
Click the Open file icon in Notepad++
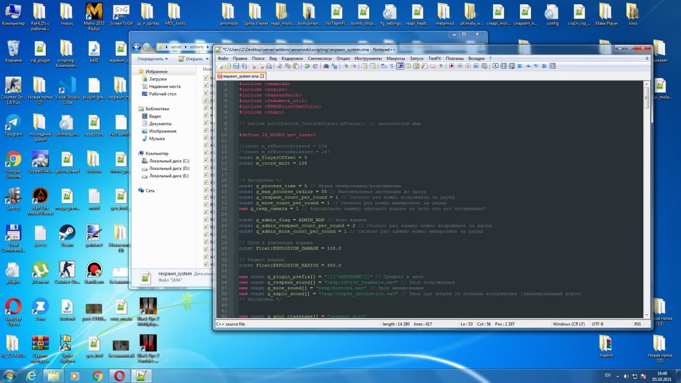point(228,66)
